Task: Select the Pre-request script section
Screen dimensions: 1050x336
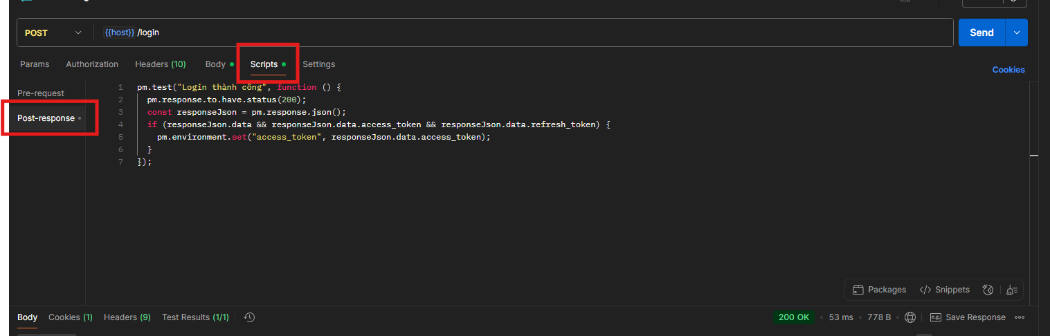Action: [41, 93]
